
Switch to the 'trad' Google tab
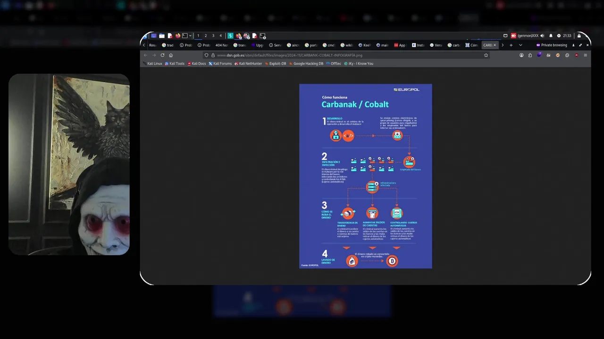tap(168, 45)
